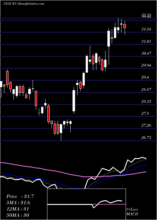Click the 31.54 price axis label
Screen dimensions: 157x220
[x=146, y=29]
